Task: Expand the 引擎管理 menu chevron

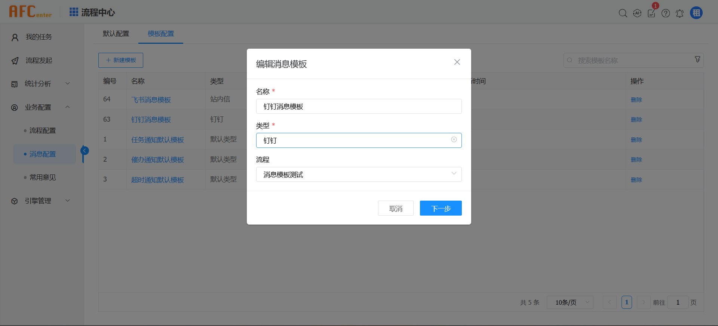Action: (x=68, y=201)
